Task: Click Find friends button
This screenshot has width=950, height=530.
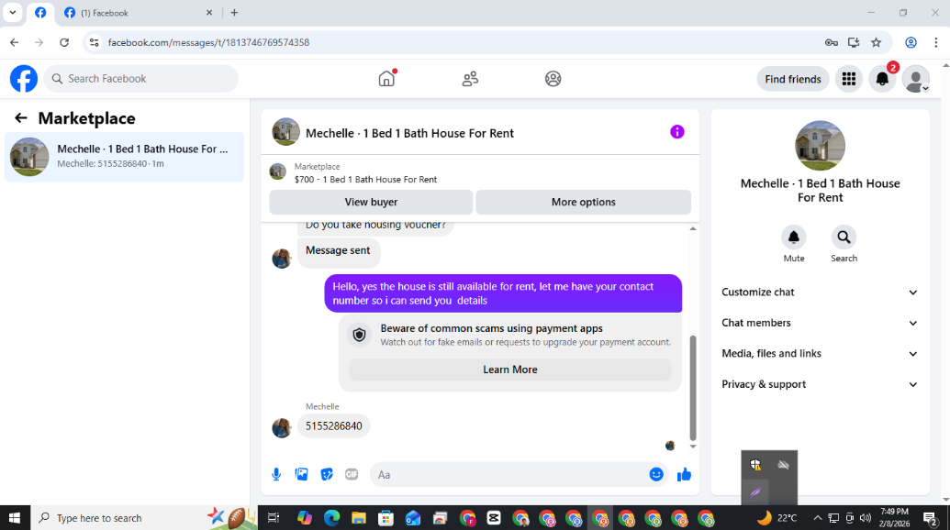Action: pyautogui.click(x=792, y=79)
